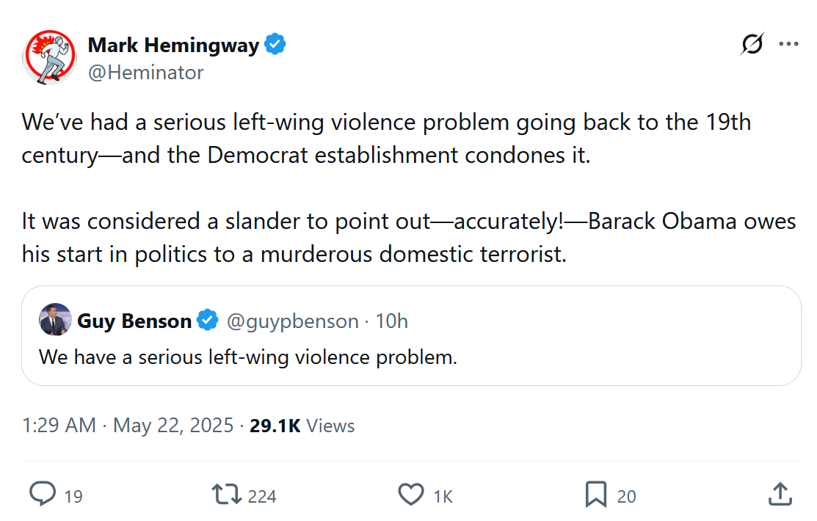Visit the @Heminator handle link
Viewport: 817px width, 521px height.
(146, 73)
